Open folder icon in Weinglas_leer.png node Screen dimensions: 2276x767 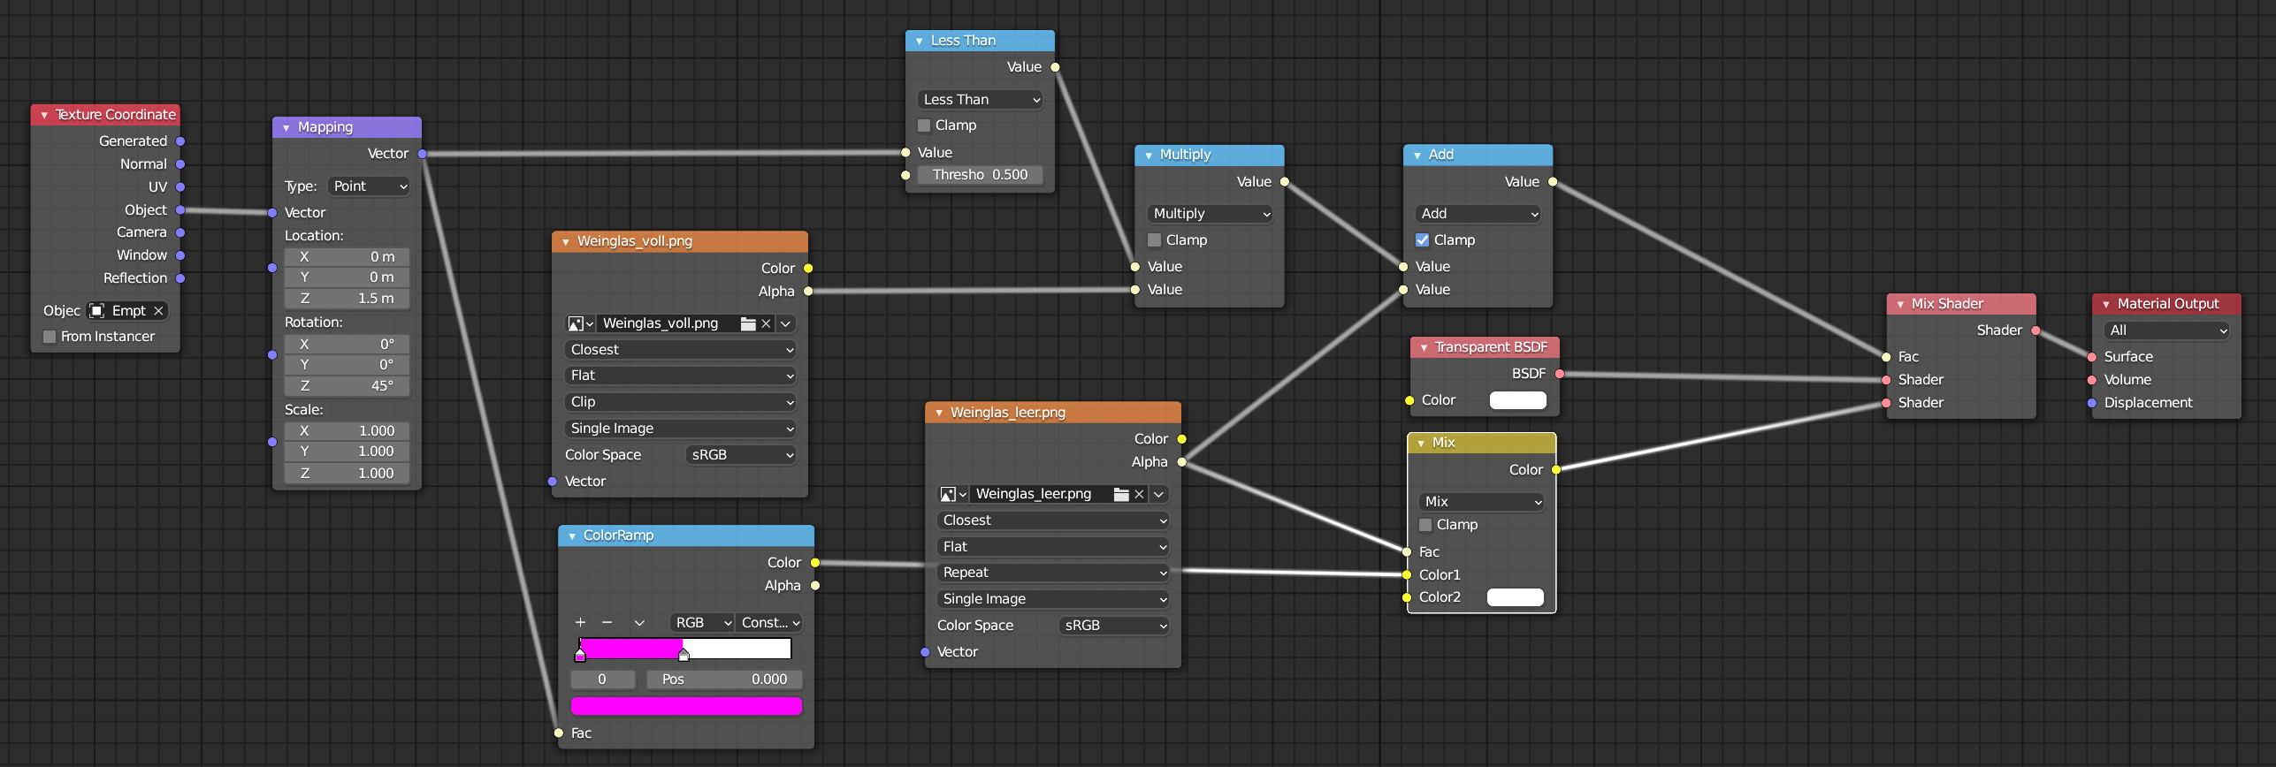[1121, 494]
